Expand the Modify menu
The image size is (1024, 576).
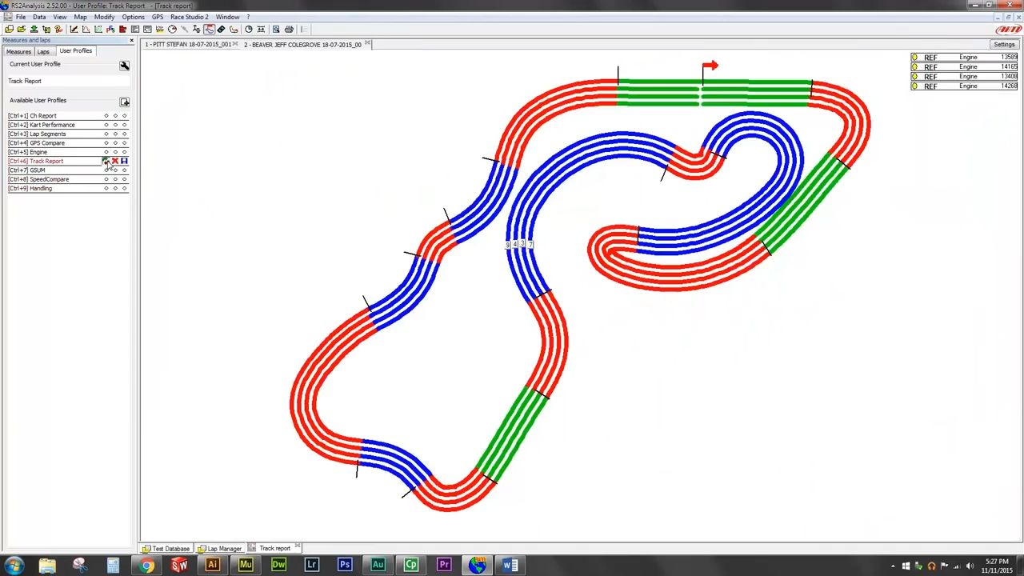click(104, 17)
